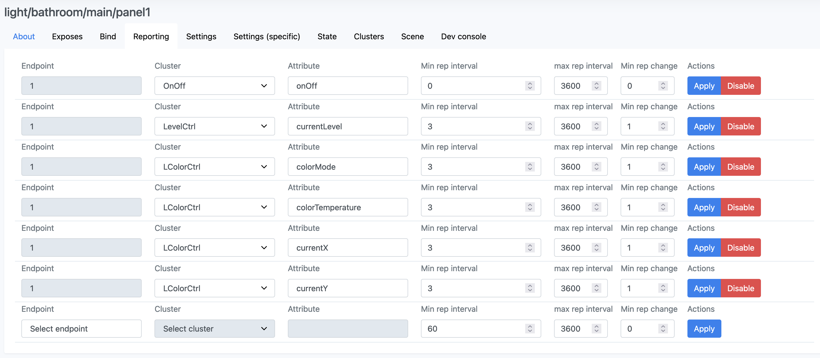Go to the Settings (specific) tab
The height and width of the screenshot is (358, 820).
[266, 37]
